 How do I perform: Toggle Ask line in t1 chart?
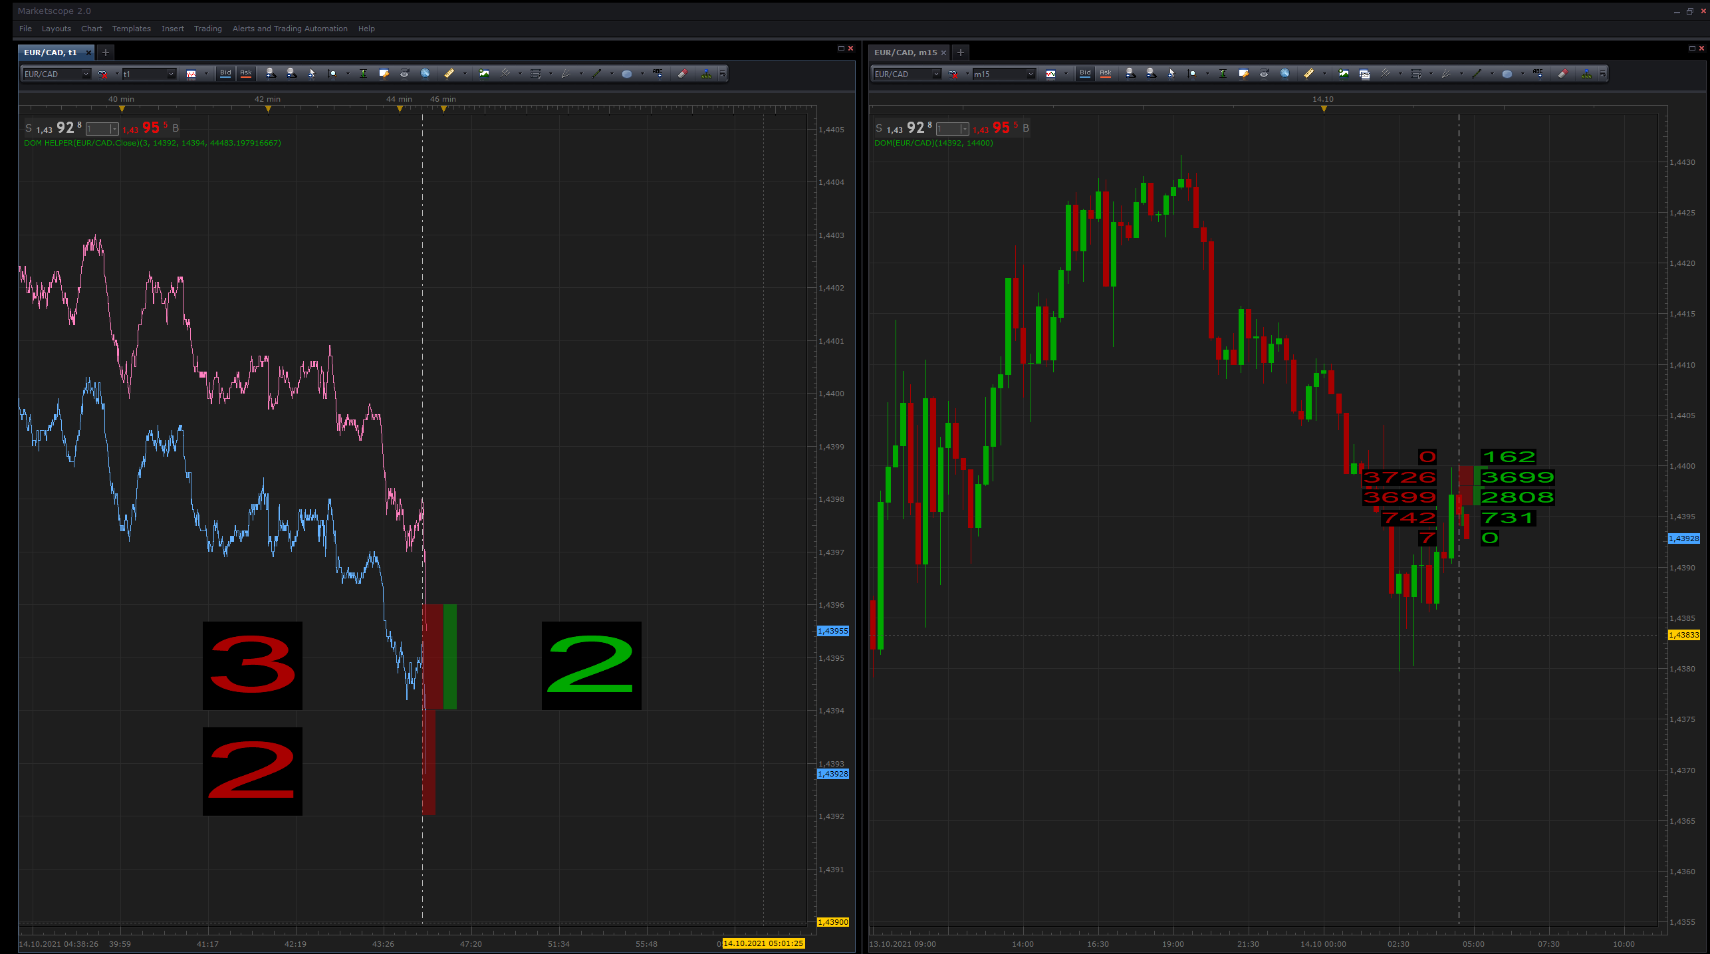(x=246, y=74)
